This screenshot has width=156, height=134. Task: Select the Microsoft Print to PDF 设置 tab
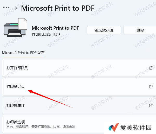(x=23, y=53)
